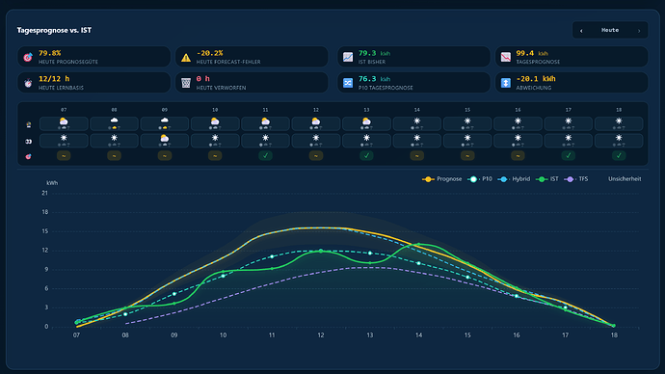Select the second-row sun icon at hour 16
The image size is (665, 374).
pos(518,138)
